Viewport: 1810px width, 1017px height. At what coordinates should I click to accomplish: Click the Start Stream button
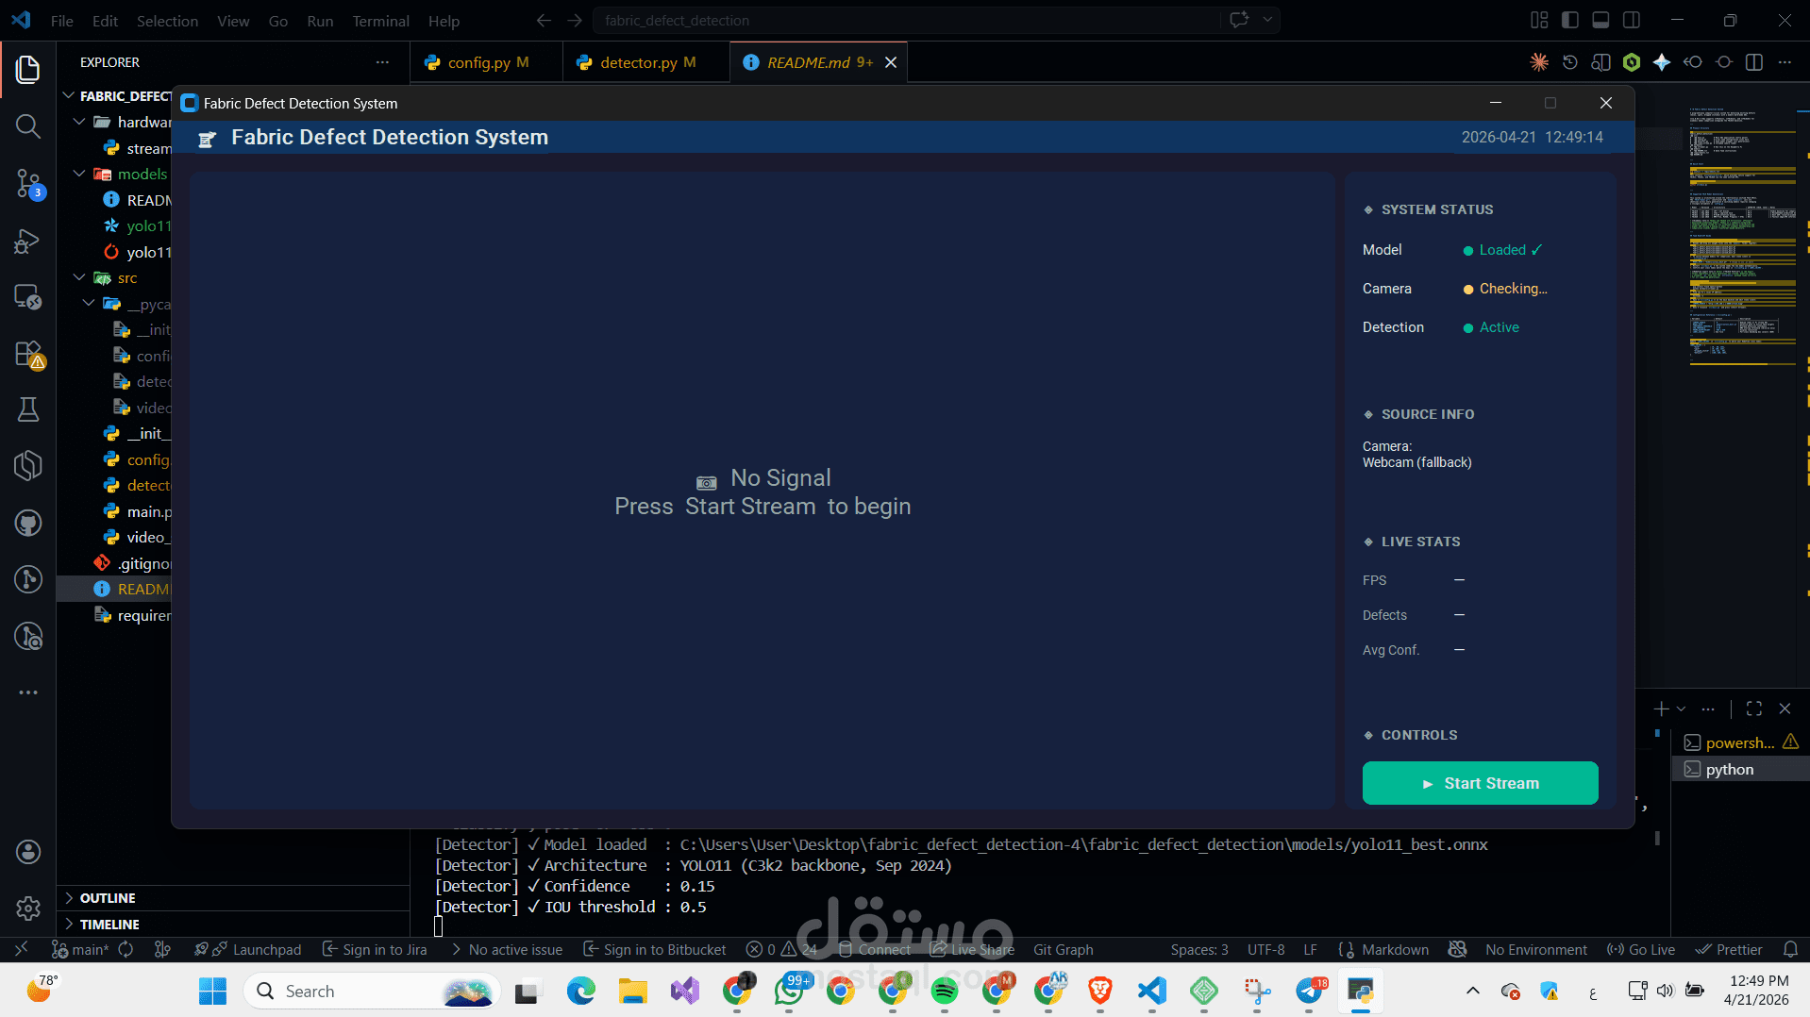point(1480,783)
